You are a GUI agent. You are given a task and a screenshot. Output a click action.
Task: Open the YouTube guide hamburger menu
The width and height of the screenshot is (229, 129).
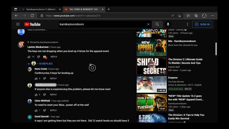[18, 24]
